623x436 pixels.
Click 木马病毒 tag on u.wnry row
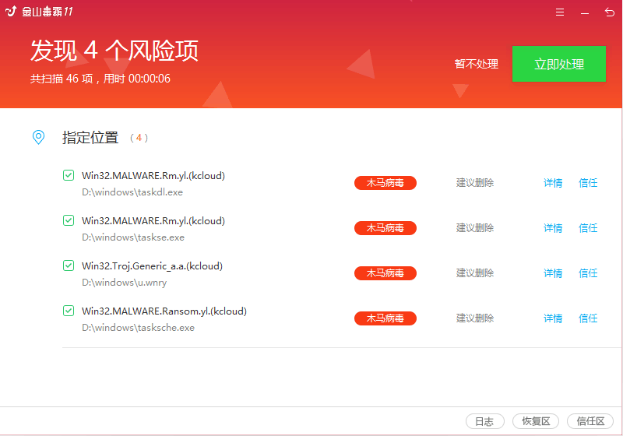pyautogui.click(x=385, y=273)
